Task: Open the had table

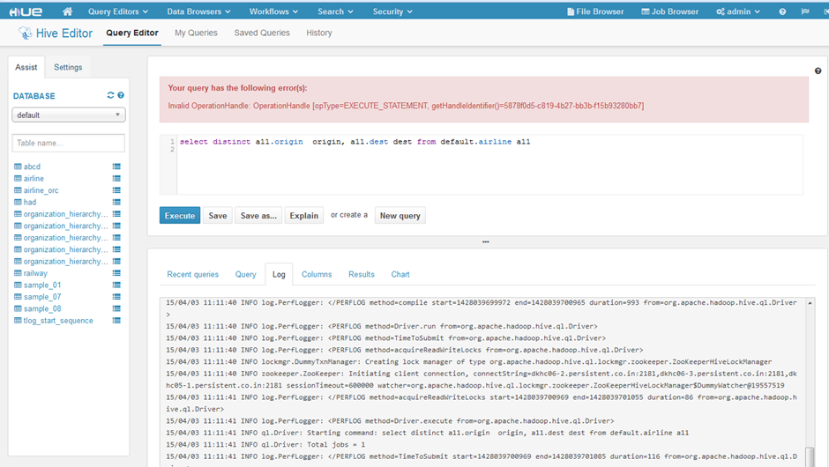Action: [x=30, y=203]
